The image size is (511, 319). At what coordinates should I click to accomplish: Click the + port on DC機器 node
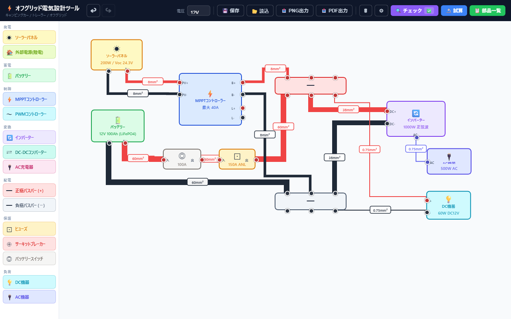click(x=427, y=201)
